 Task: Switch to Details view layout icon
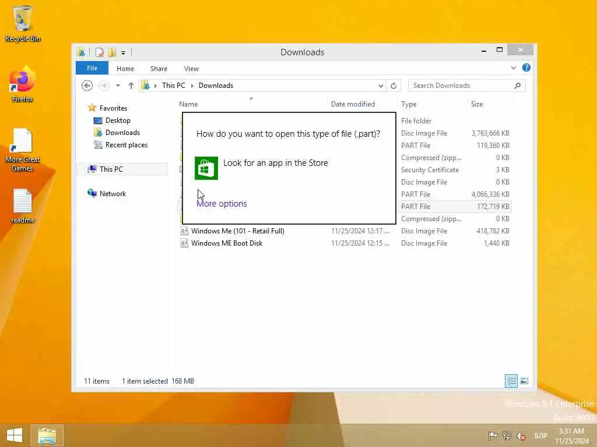click(x=511, y=381)
